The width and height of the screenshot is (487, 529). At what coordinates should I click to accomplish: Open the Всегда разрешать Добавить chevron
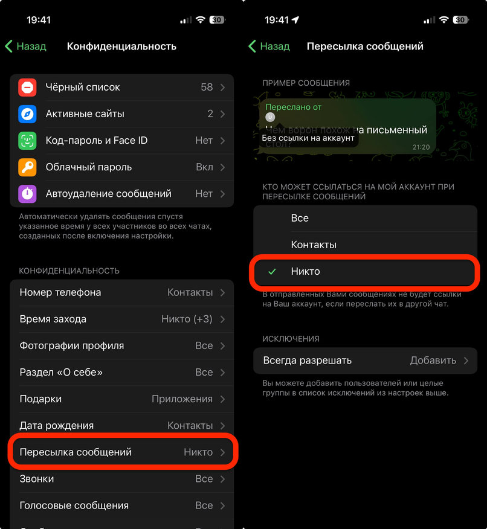tap(466, 361)
